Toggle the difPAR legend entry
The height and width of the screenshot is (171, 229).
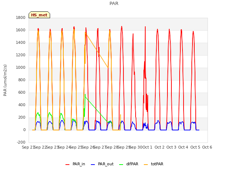coord(129,164)
